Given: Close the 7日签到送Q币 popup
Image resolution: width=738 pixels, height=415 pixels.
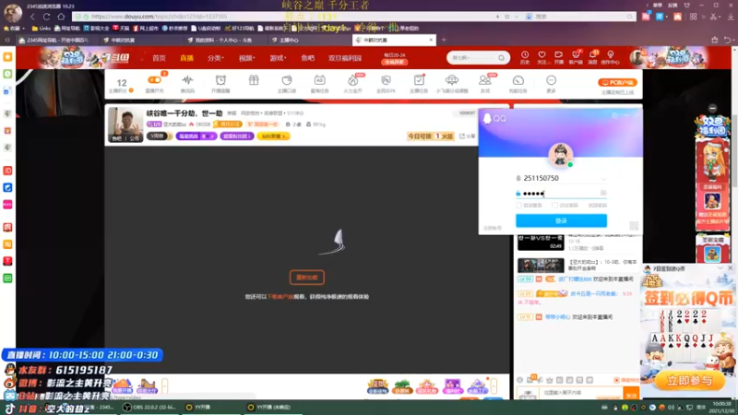Looking at the screenshot, I should pos(730,267).
